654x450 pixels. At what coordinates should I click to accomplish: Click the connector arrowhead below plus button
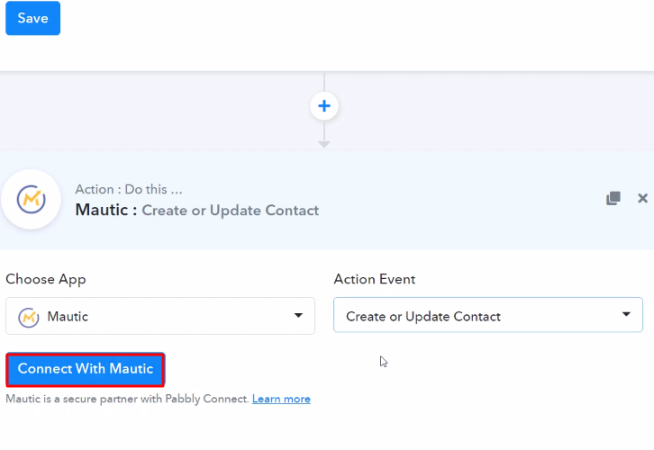click(x=324, y=144)
